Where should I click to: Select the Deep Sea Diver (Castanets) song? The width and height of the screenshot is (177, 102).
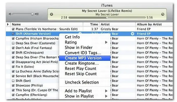click(x=35, y=43)
